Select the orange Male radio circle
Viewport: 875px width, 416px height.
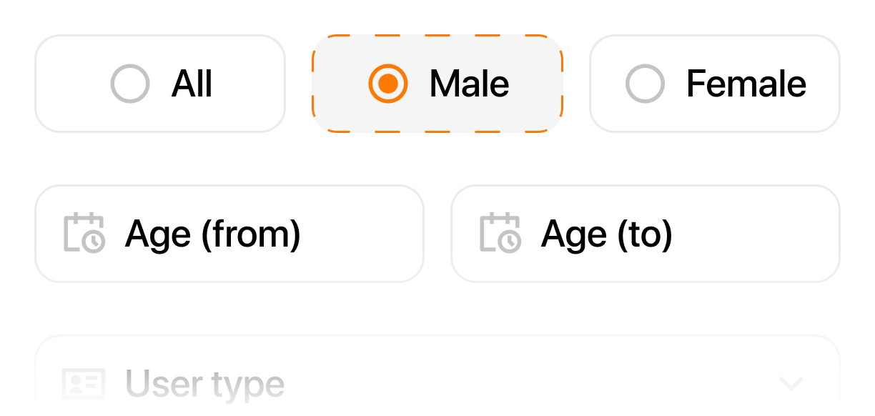pos(388,84)
